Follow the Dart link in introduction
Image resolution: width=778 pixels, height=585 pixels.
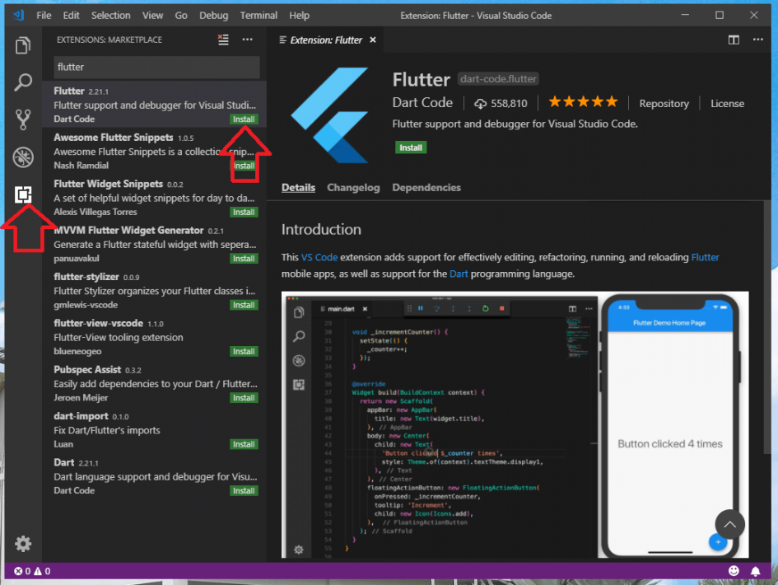[x=459, y=274]
